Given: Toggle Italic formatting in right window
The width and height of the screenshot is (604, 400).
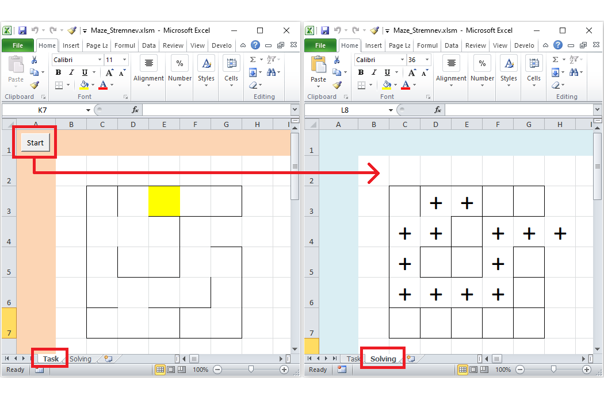Looking at the screenshot, I should click(374, 72).
